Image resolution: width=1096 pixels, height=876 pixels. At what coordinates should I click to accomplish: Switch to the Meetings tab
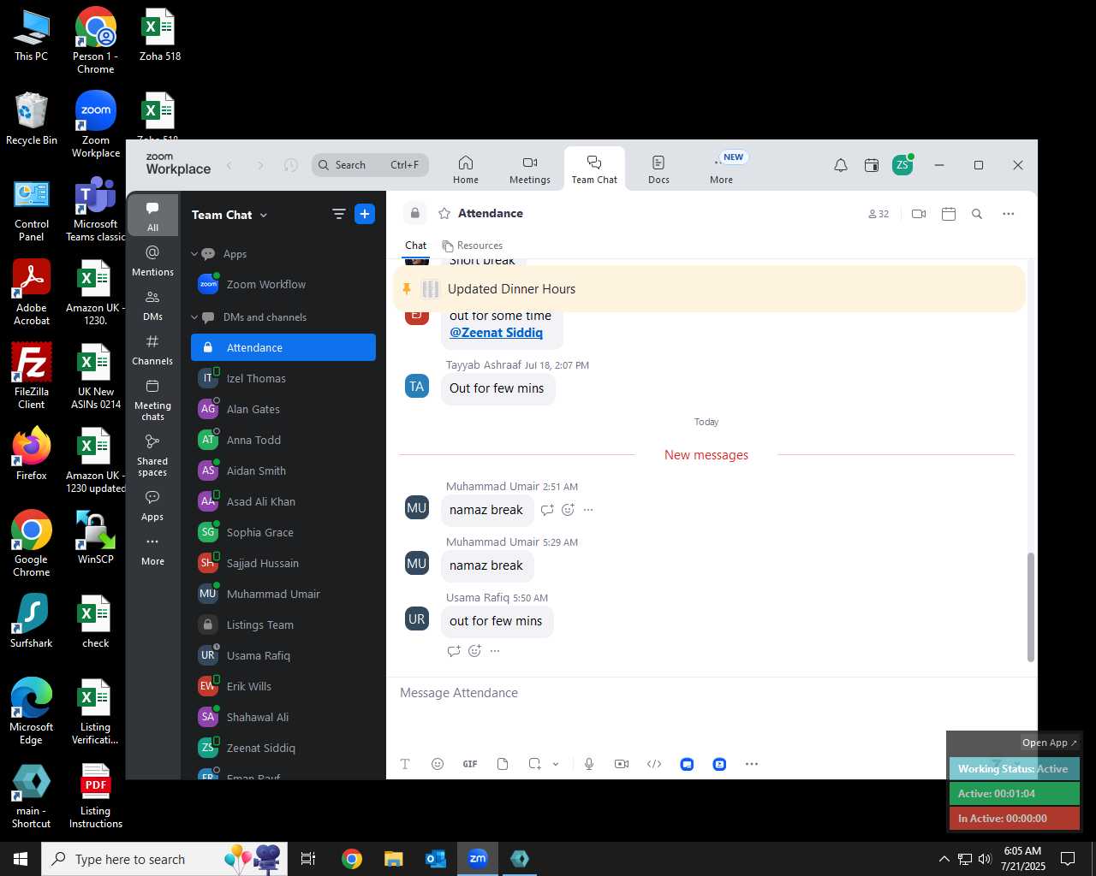pos(530,169)
